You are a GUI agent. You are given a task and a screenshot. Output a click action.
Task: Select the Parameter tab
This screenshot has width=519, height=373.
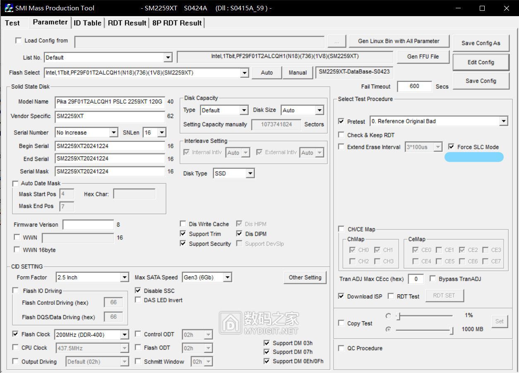coord(50,22)
